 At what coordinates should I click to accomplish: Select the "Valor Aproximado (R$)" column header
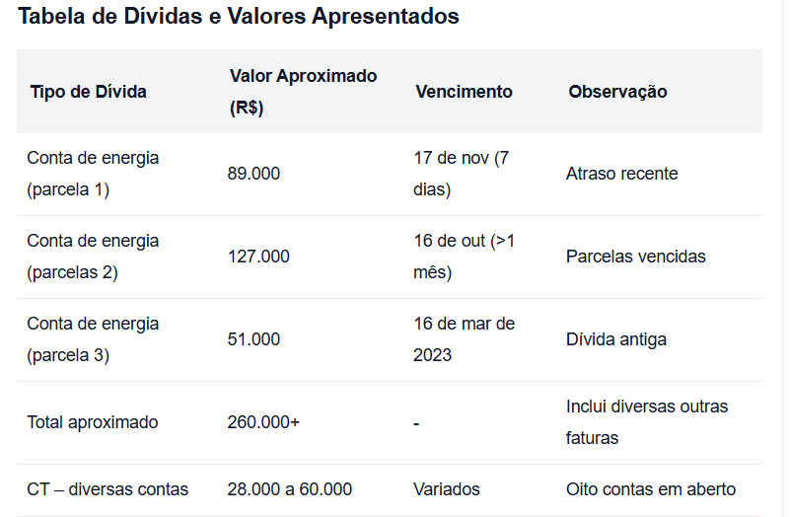303,92
